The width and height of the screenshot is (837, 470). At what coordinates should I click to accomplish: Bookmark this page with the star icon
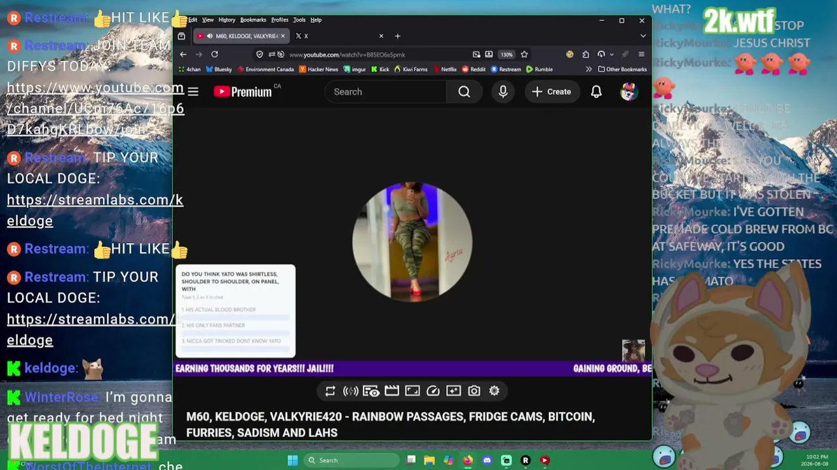click(524, 55)
